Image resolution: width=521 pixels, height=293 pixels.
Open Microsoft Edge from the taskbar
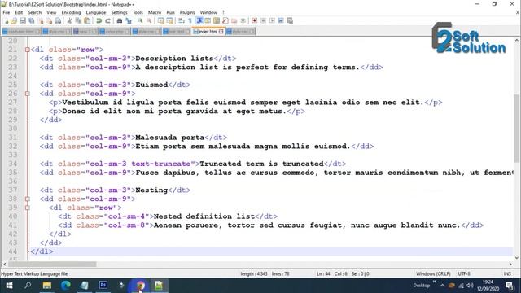(x=65, y=286)
